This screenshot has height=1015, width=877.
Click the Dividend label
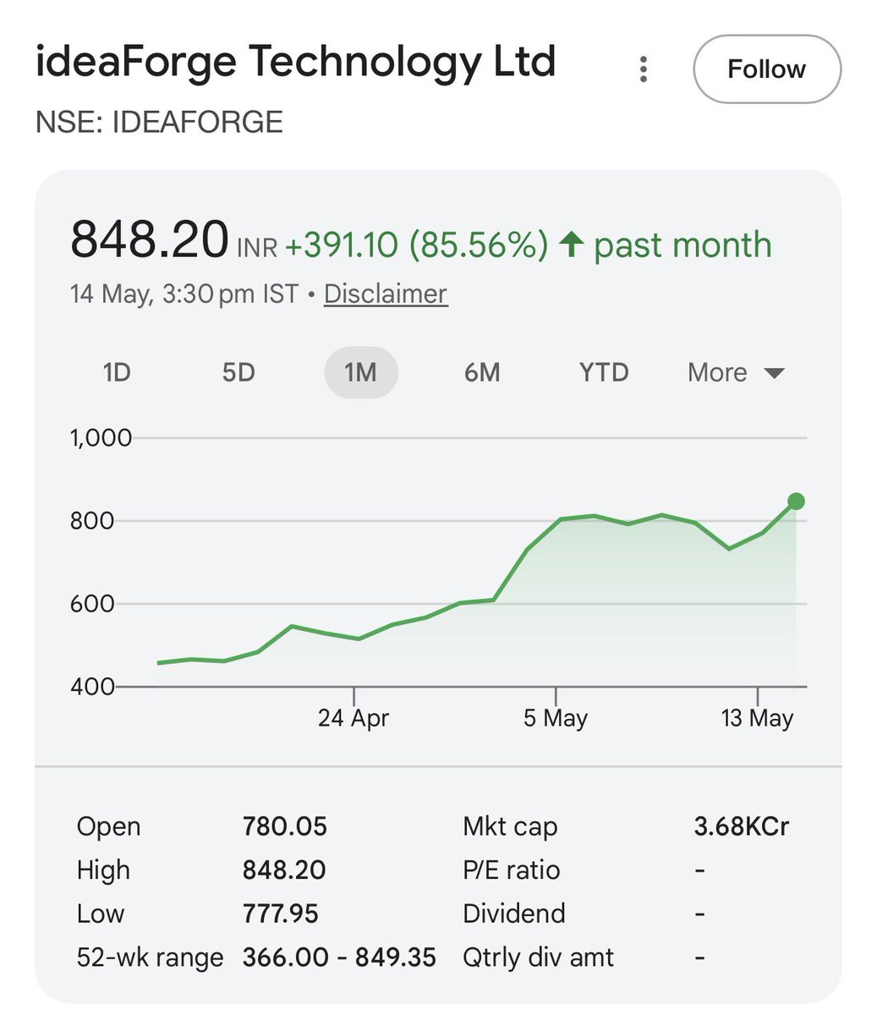point(514,914)
